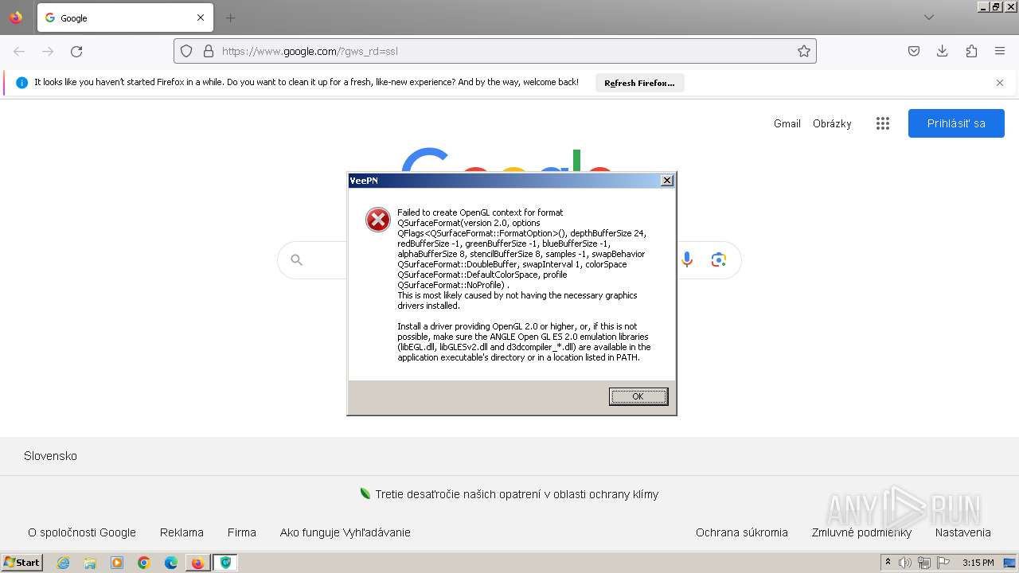
Task: Minimize the Firefox window
Action: click(983, 6)
